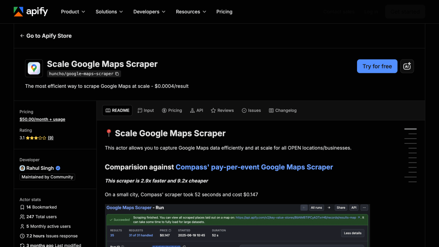
Task: Expand the Solutions menu
Action: tap(109, 12)
